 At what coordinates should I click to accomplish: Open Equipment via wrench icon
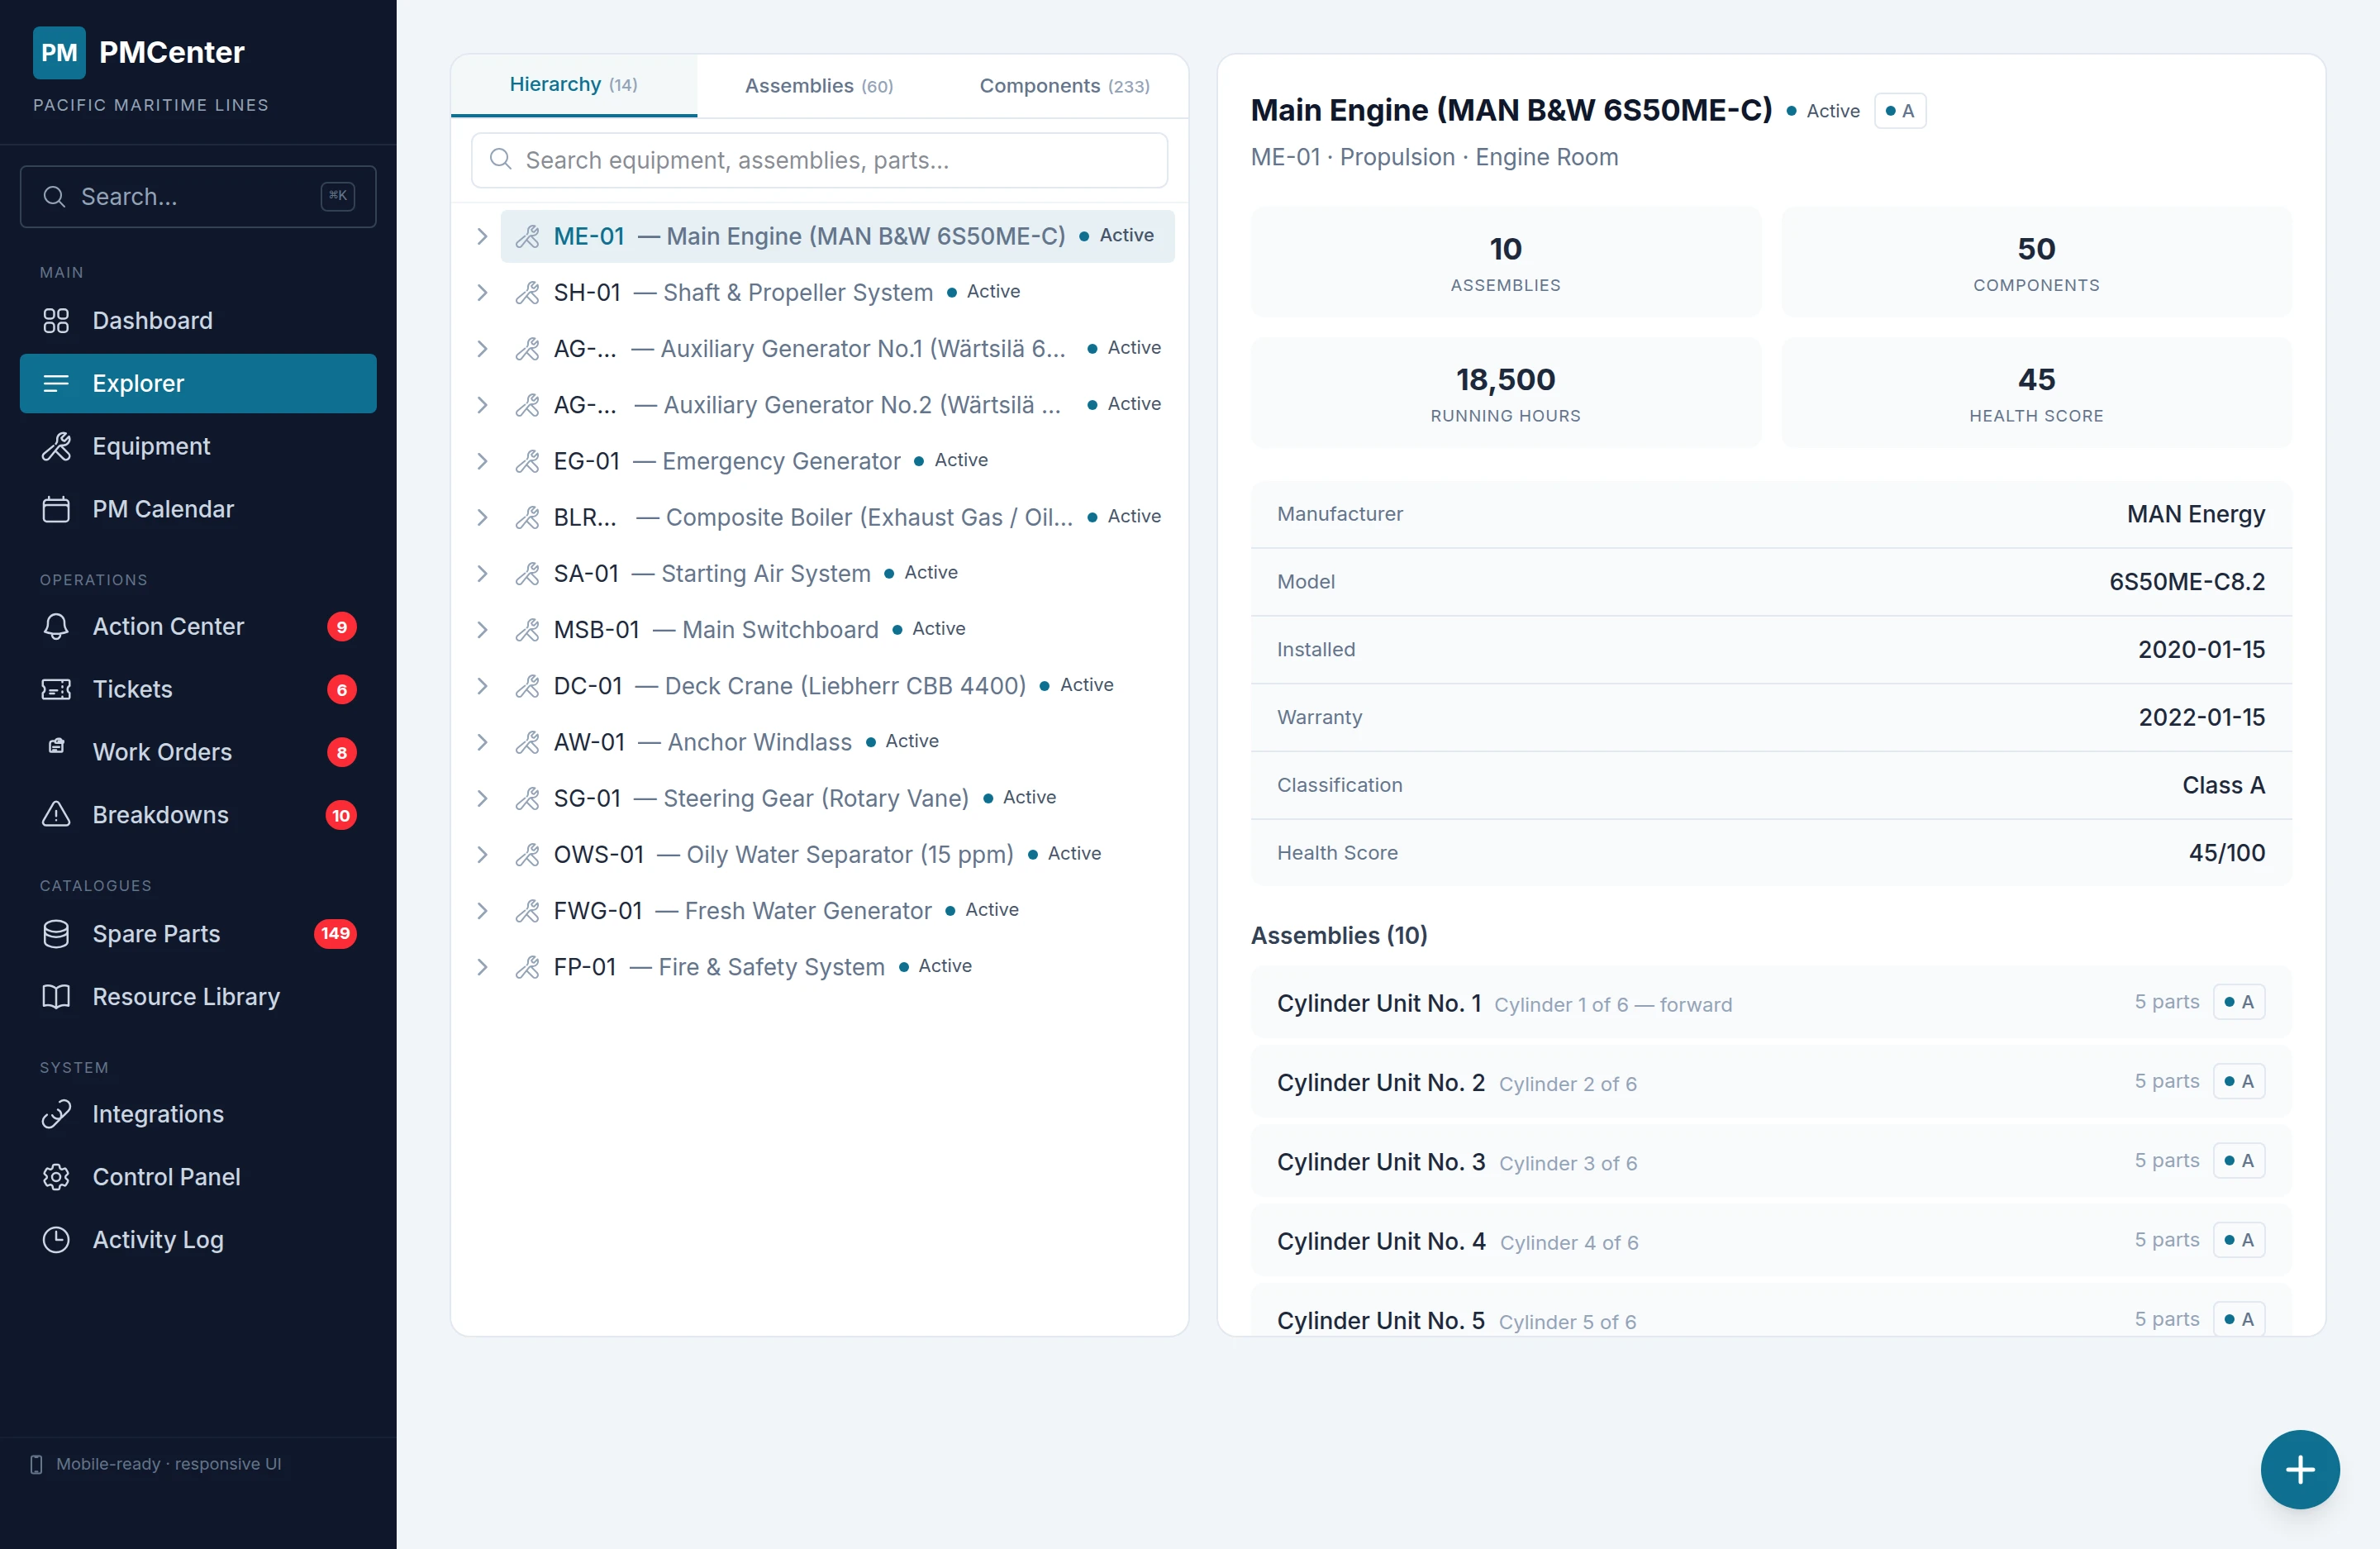(56, 446)
